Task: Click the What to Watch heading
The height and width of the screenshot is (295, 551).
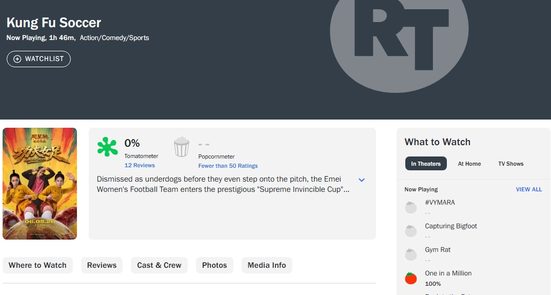Action: tap(438, 142)
